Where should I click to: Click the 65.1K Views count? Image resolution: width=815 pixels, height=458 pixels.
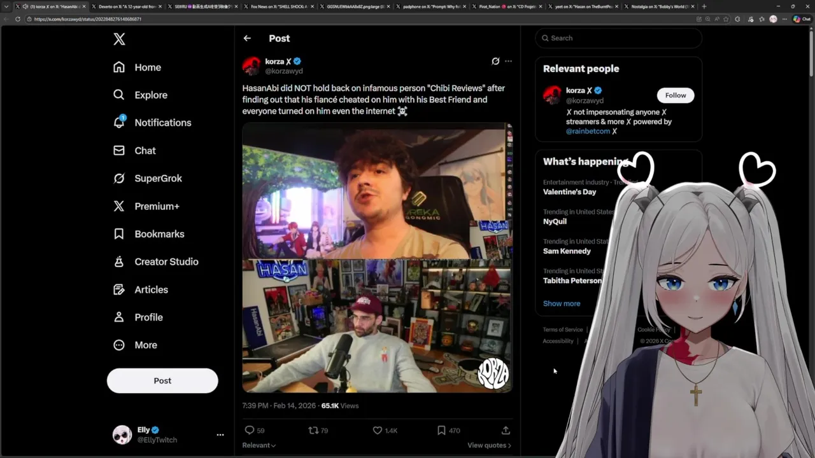[x=340, y=405]
